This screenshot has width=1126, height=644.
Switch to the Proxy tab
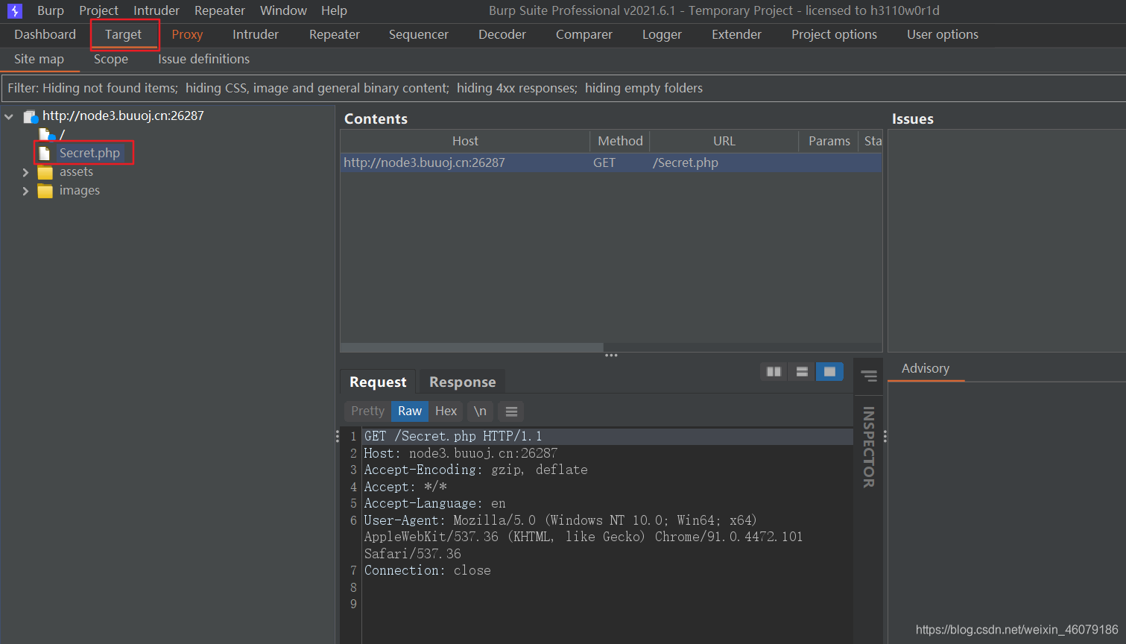click(187, 34)
